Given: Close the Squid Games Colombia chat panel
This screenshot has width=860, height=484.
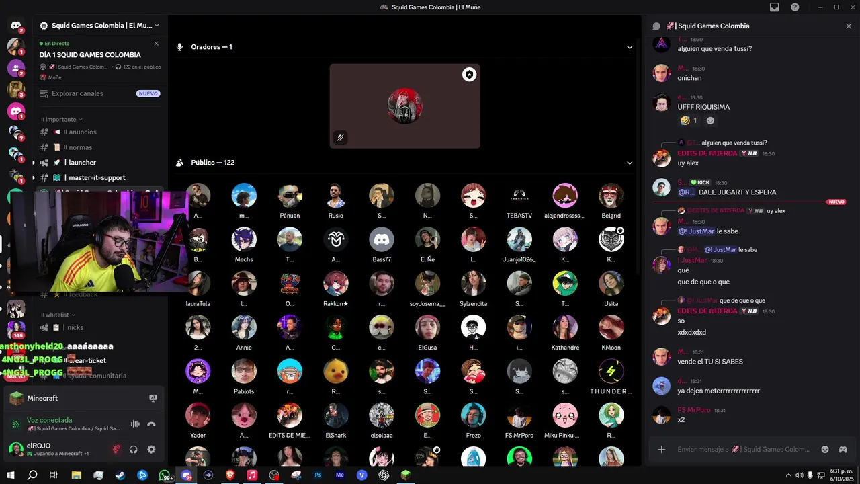Looking at the screenshot, I should 849,26.
